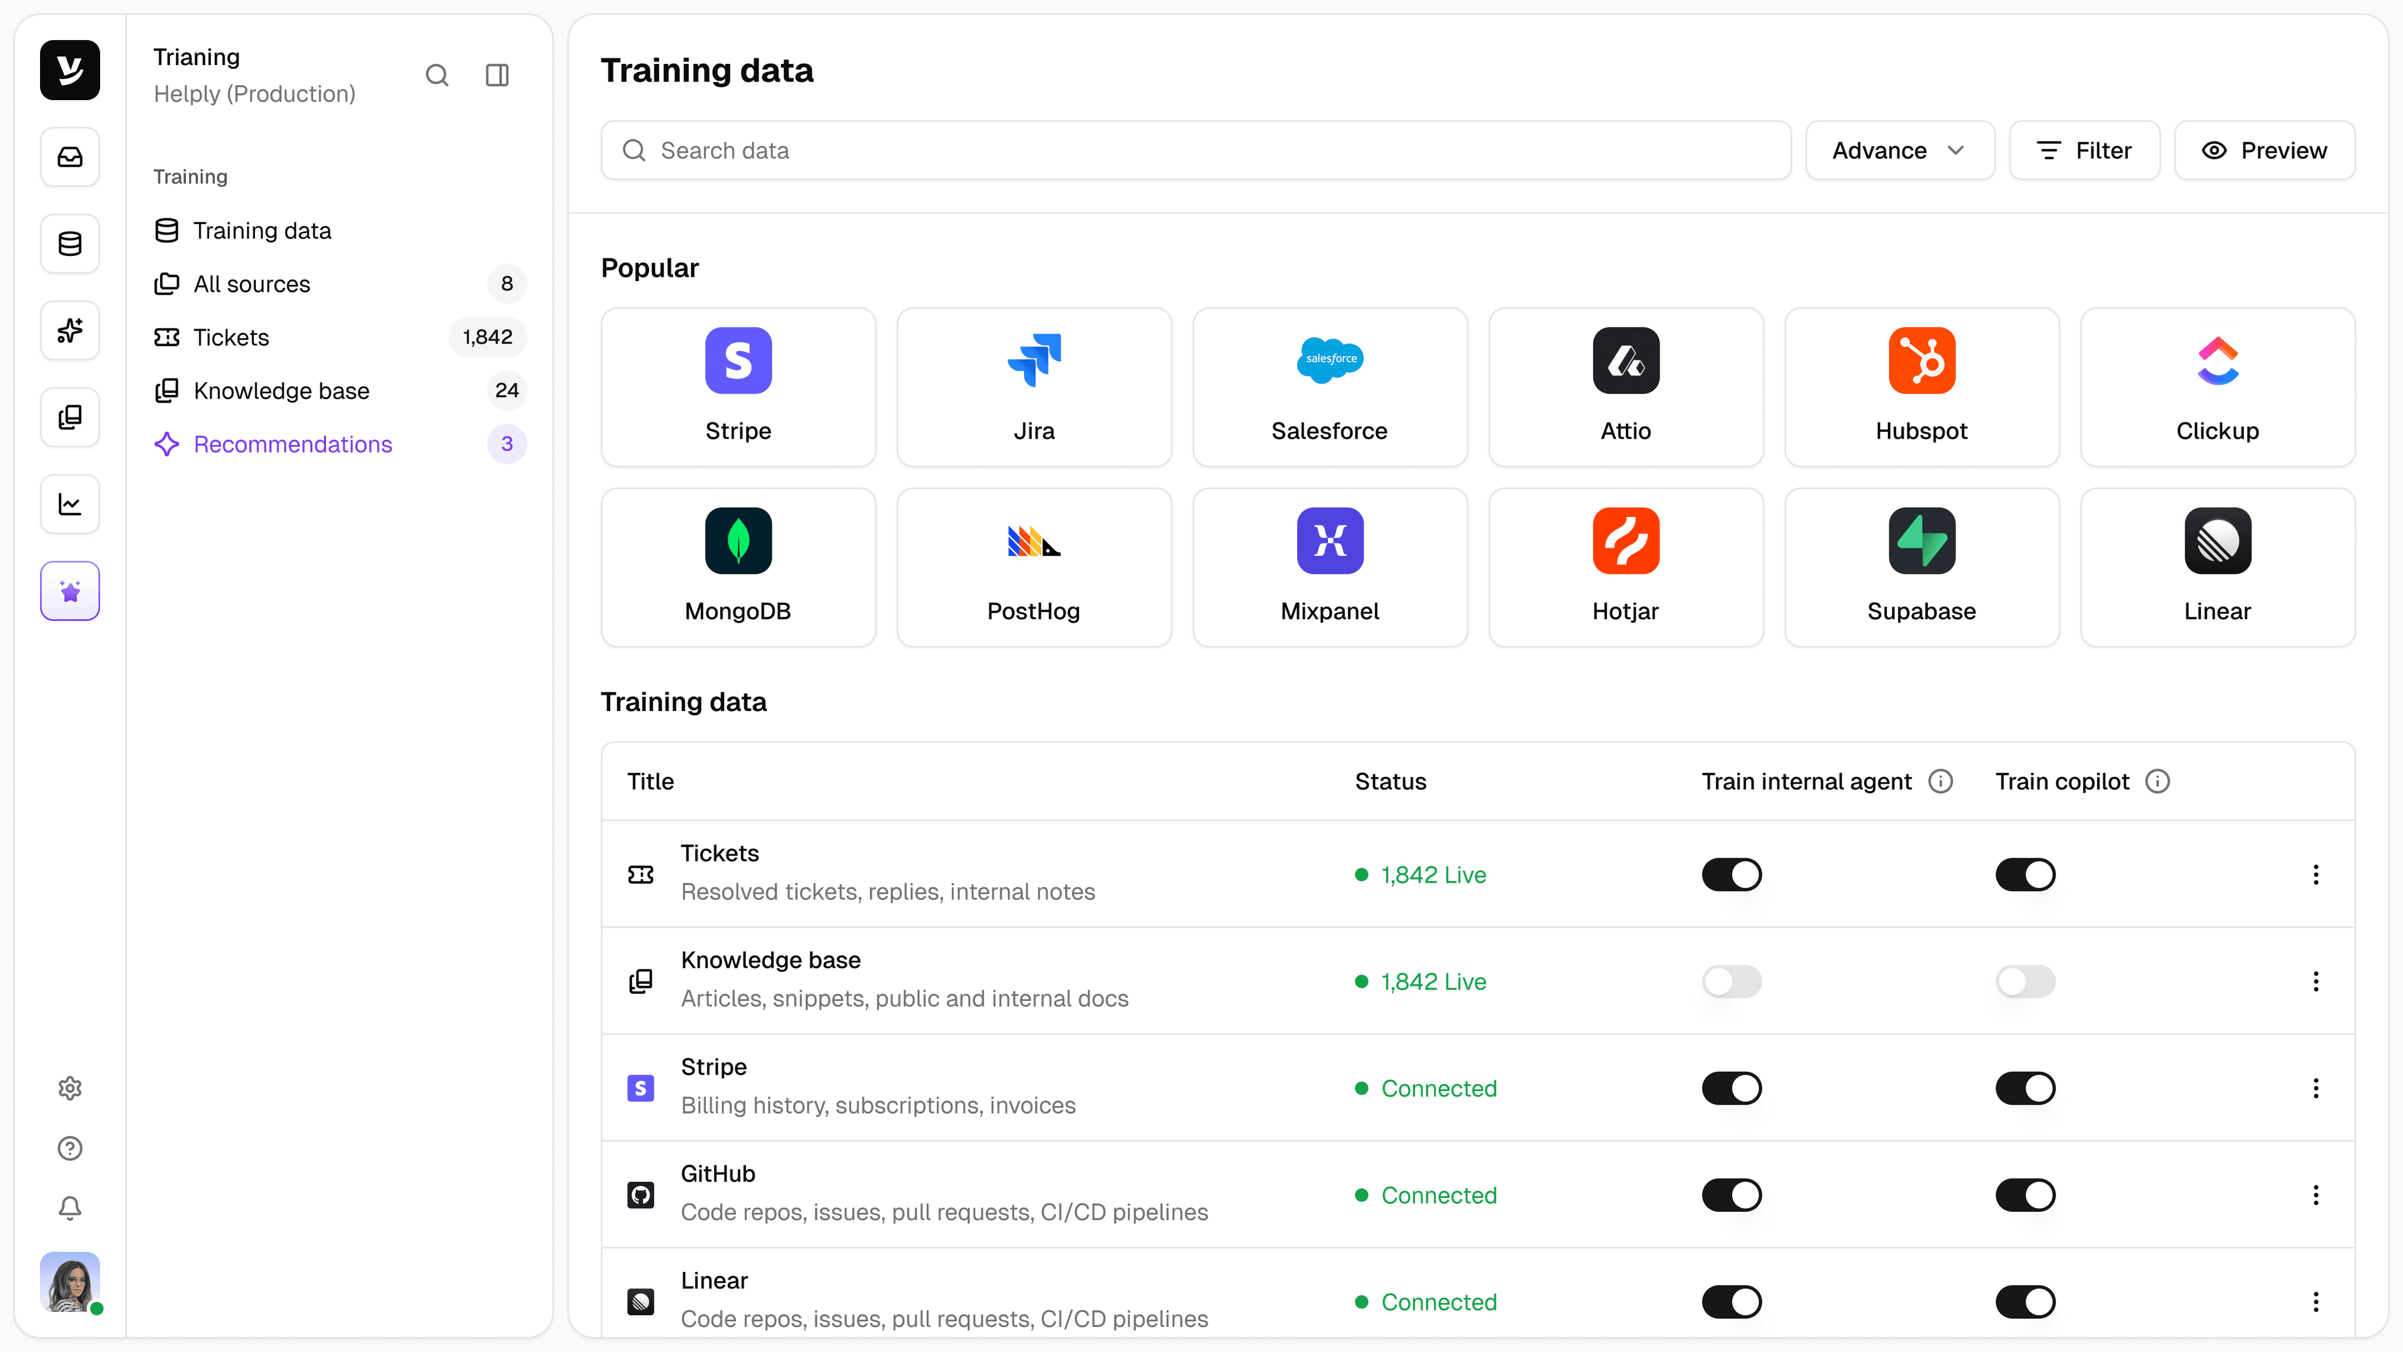The height and width of the screenshot is (1352, 2403).
Task: Click 1,842 Live status in Tickets row
Action: (1420, 874)
